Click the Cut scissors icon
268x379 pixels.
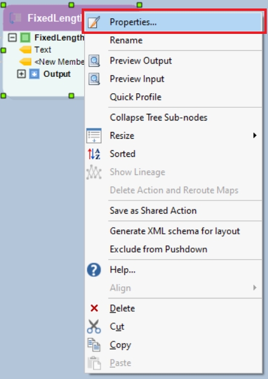pyautogui.click(x=94, y=326)
